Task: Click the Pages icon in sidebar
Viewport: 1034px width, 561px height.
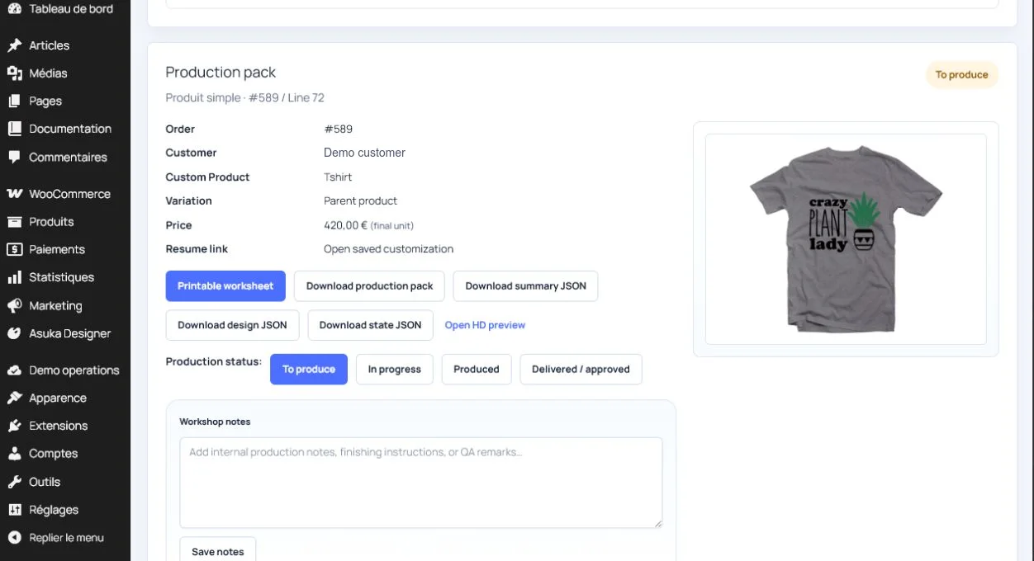Action: pos(14,101)
